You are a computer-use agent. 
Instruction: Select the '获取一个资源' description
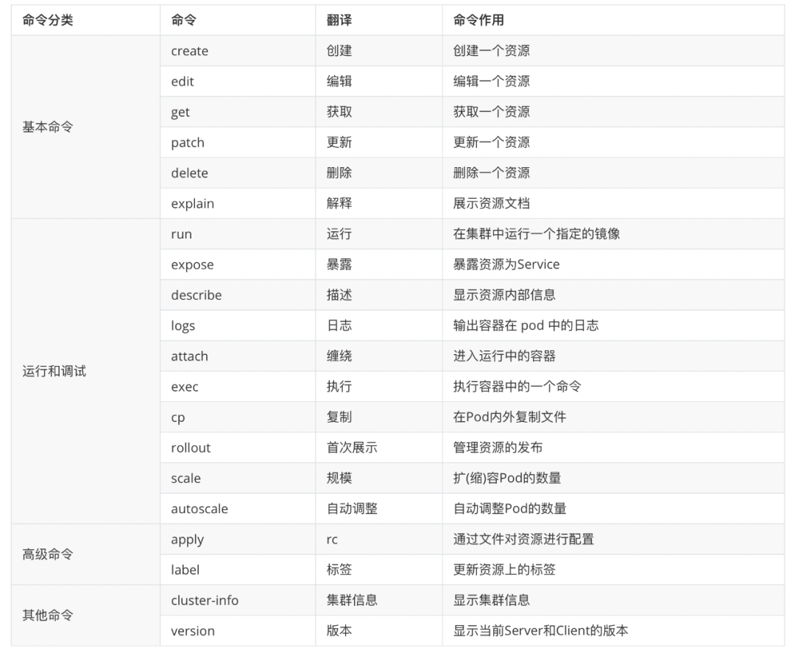pos(491,112)
